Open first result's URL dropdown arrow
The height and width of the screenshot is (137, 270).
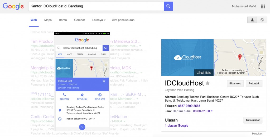(x=140, y=46)
